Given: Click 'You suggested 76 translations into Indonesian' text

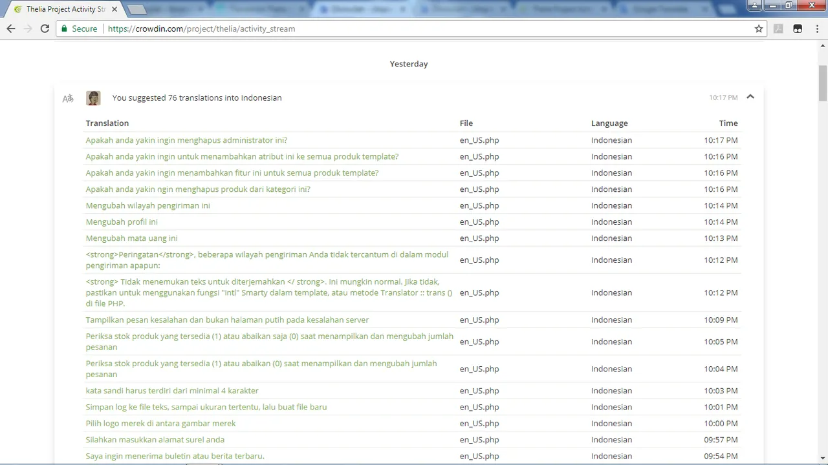Looking at the screenshot, I should pyautogui.click(x=197, y=98).
